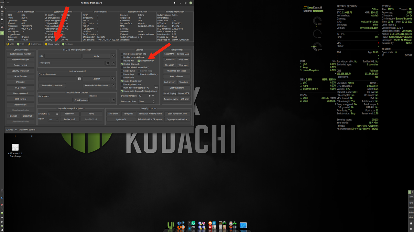The image size is (414, 232).
Task: Clear the SSL/TLS URL field icon
Action: (x=114, y=56)
